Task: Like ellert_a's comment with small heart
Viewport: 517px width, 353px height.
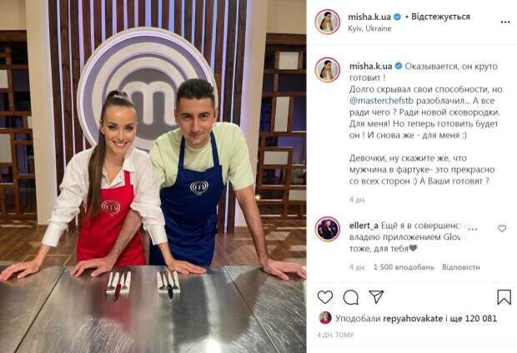Action: coord(502,228)
